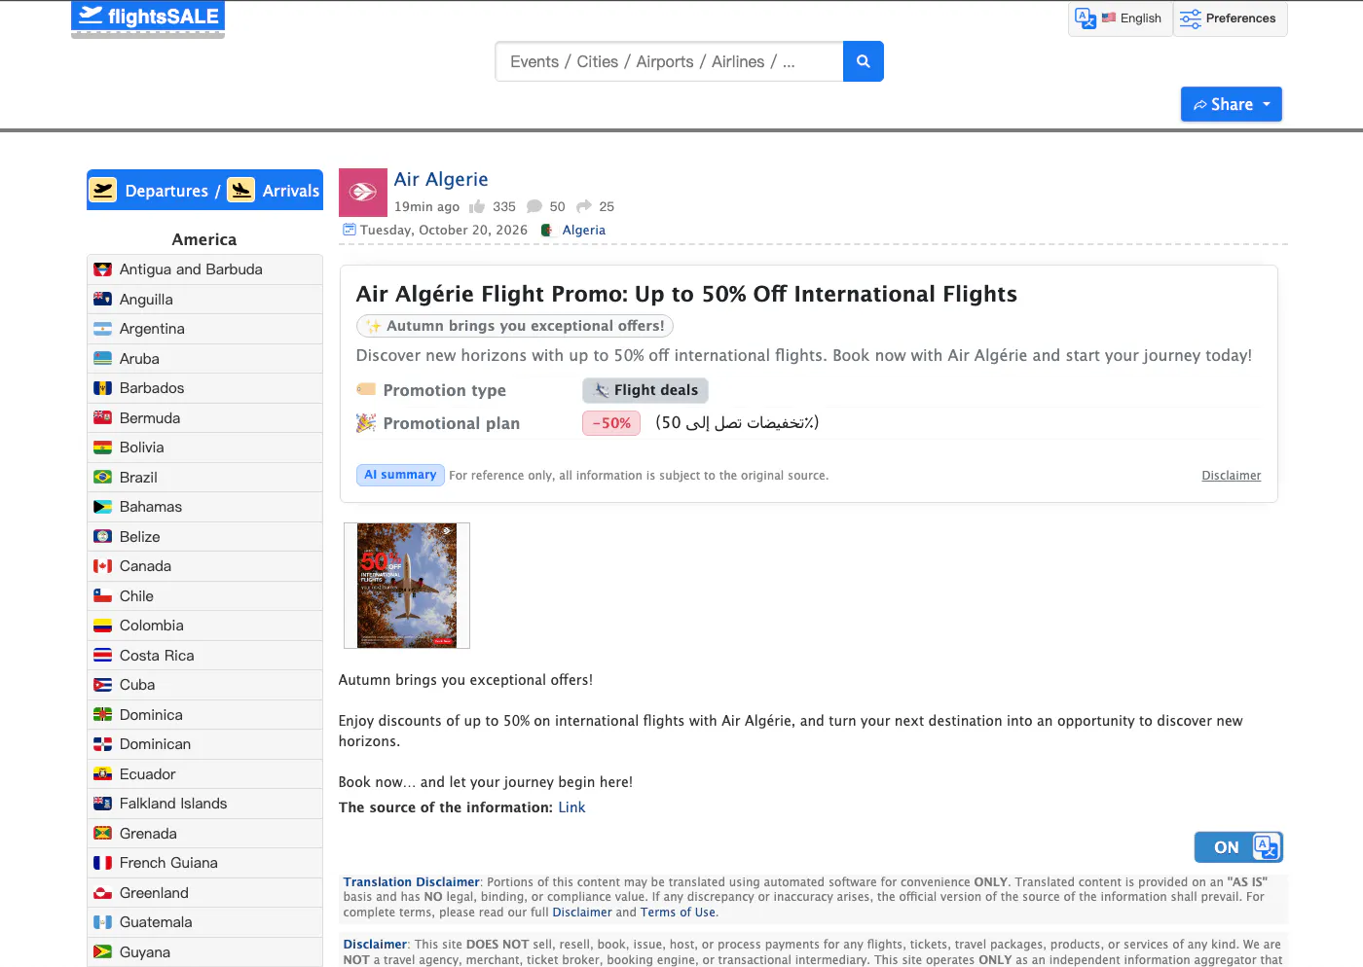Open the information source Link
1363x967 pixels.
(x=571, y=807)
